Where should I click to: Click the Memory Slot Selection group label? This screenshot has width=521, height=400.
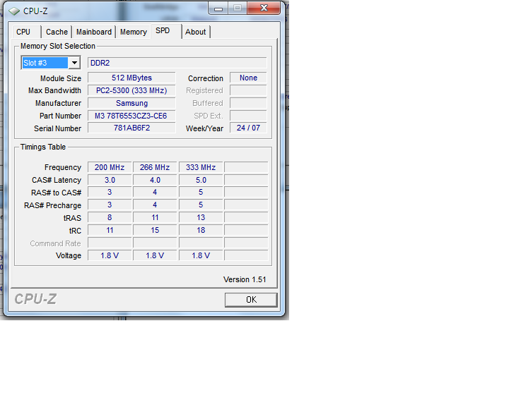pyautogui.click(x=58, y=46)
